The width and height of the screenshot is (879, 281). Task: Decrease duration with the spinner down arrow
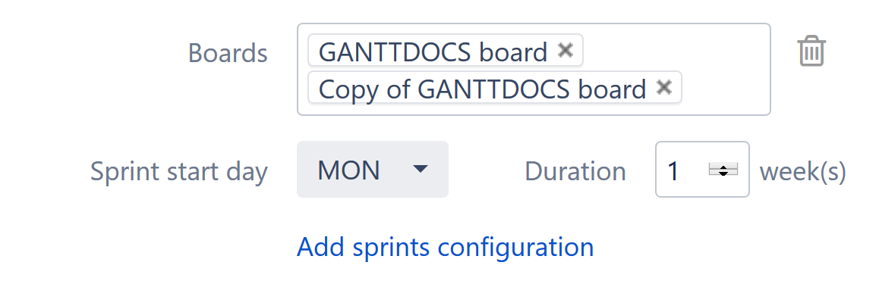click(x=723, y=173)
